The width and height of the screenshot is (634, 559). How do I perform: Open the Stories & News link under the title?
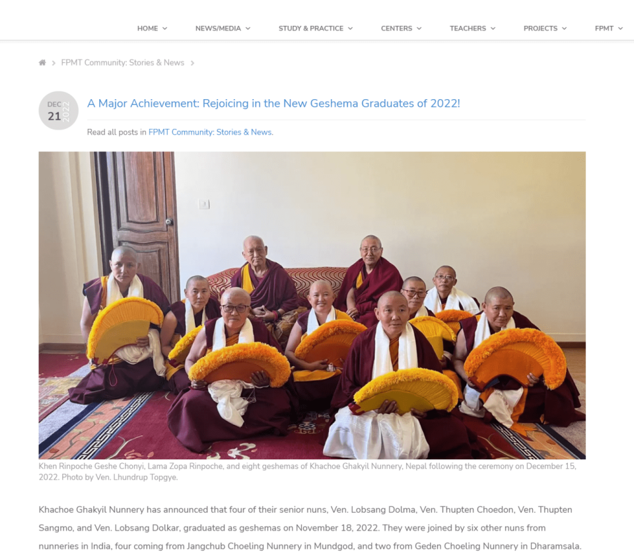(210, 132)
